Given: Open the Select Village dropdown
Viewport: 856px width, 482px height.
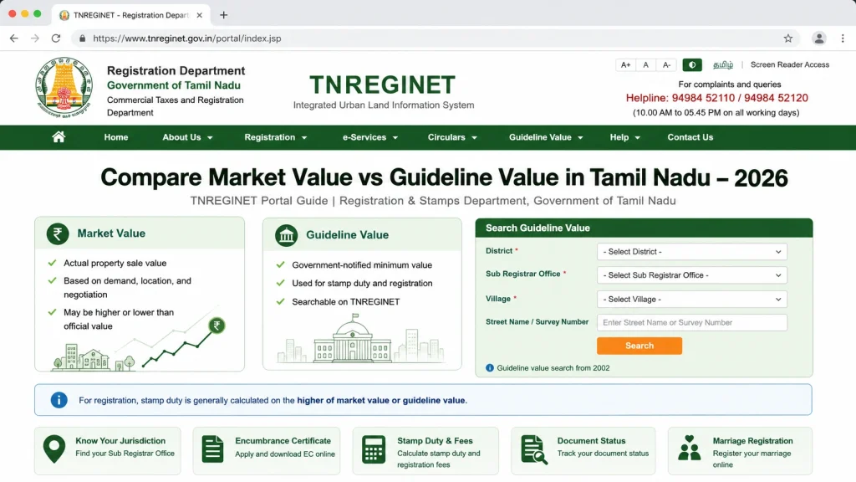Looking at the screenshot, I should pos(691,299).
